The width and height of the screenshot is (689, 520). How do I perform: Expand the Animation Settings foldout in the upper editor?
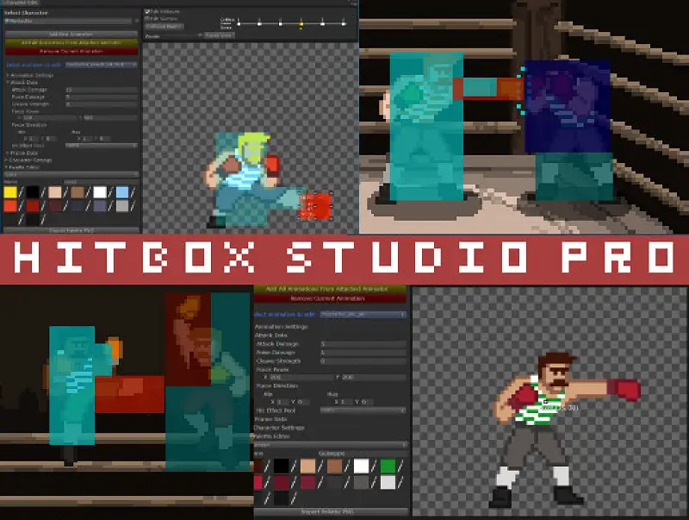point(8,76)
